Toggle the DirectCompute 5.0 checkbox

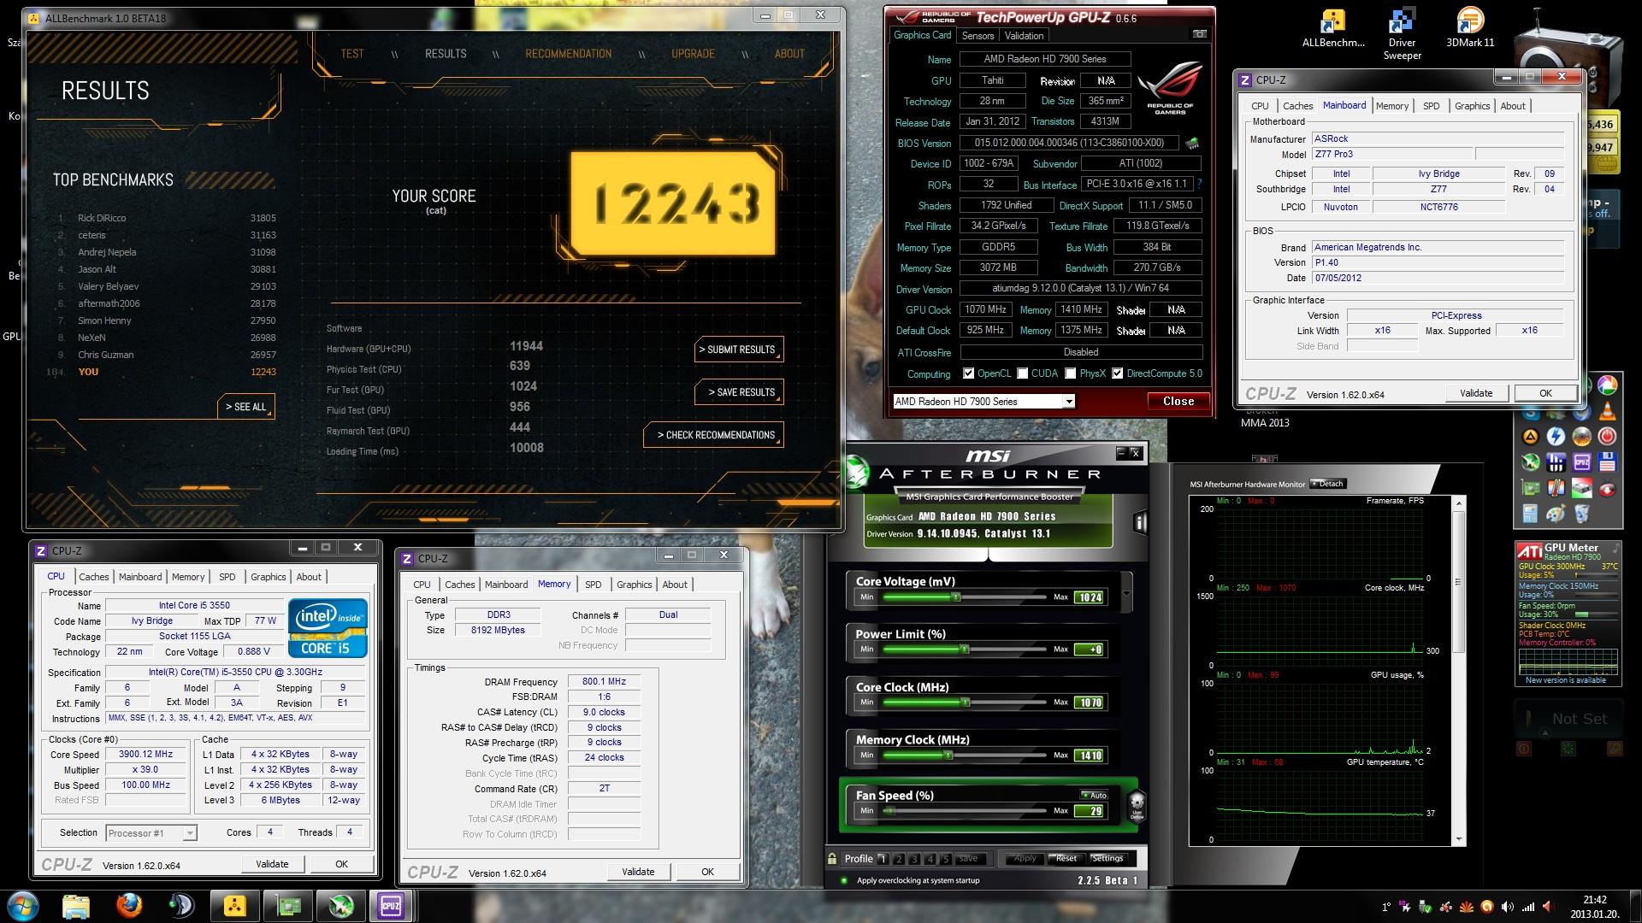click(x=1117, y=373)
